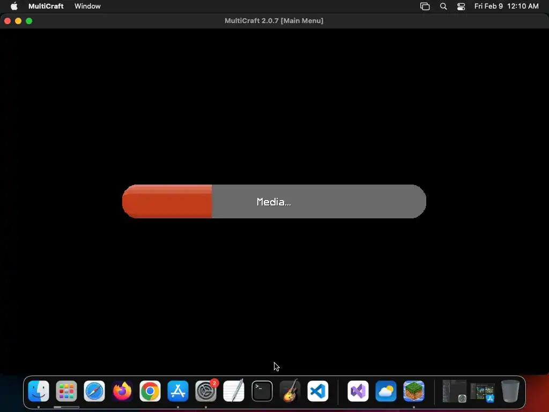Image resolution: width=549 pixels, height=412 pixels.
Task: Open System Settings with badge
Action: coord(206,391)
